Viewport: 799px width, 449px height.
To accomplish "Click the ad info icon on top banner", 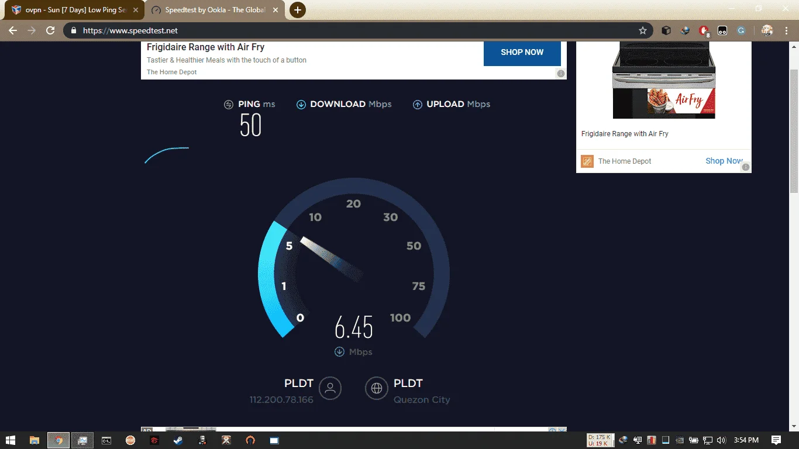I will click(x=560, y=74).
